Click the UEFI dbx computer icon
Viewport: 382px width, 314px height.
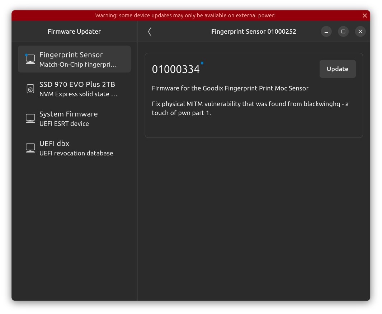pyautogui.click(x=30, y=148)
